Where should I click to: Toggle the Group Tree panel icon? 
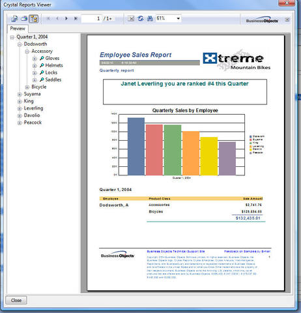pyautogui.click(x=34, y=19)
